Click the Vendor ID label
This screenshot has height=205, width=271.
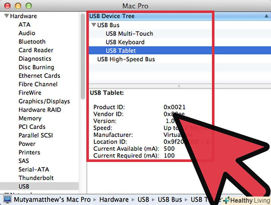[x=108, y=114]
